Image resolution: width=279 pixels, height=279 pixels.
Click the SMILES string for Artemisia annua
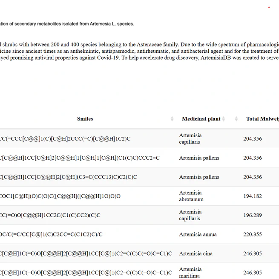point(51,235)
